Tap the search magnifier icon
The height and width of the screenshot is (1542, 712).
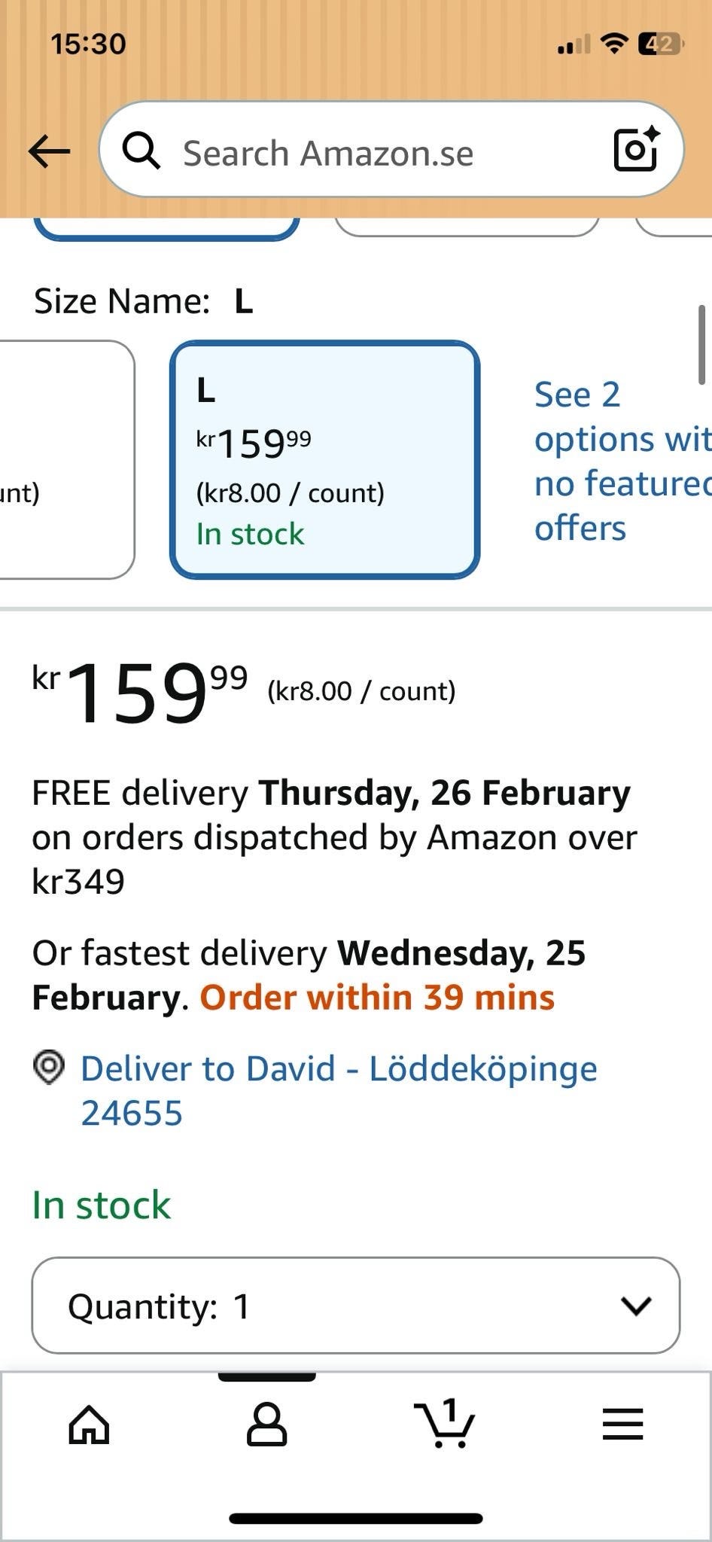[141, 151]
